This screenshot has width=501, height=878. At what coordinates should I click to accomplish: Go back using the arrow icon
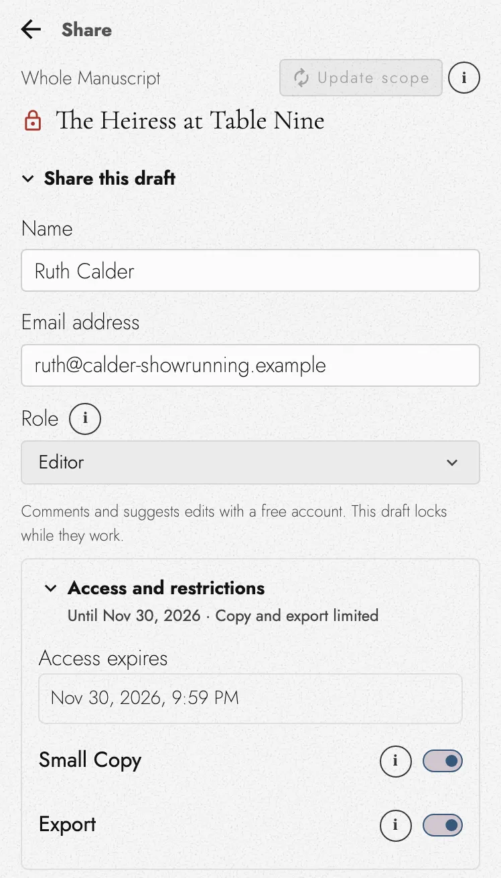(31, 29)
